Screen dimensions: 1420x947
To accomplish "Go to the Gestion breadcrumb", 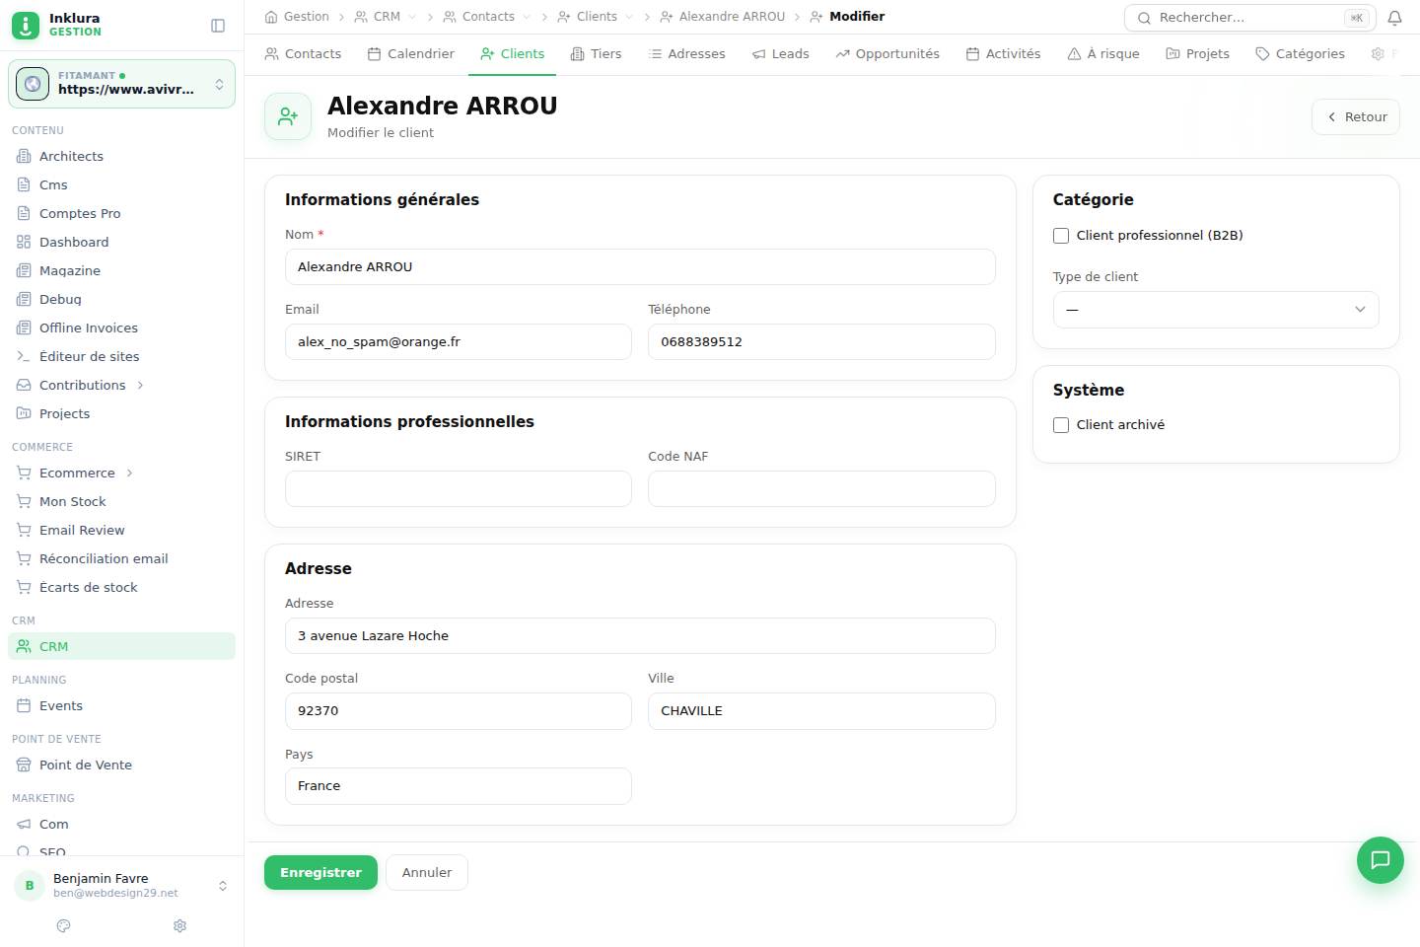I will pyautogui.click(x=297, y=17).
